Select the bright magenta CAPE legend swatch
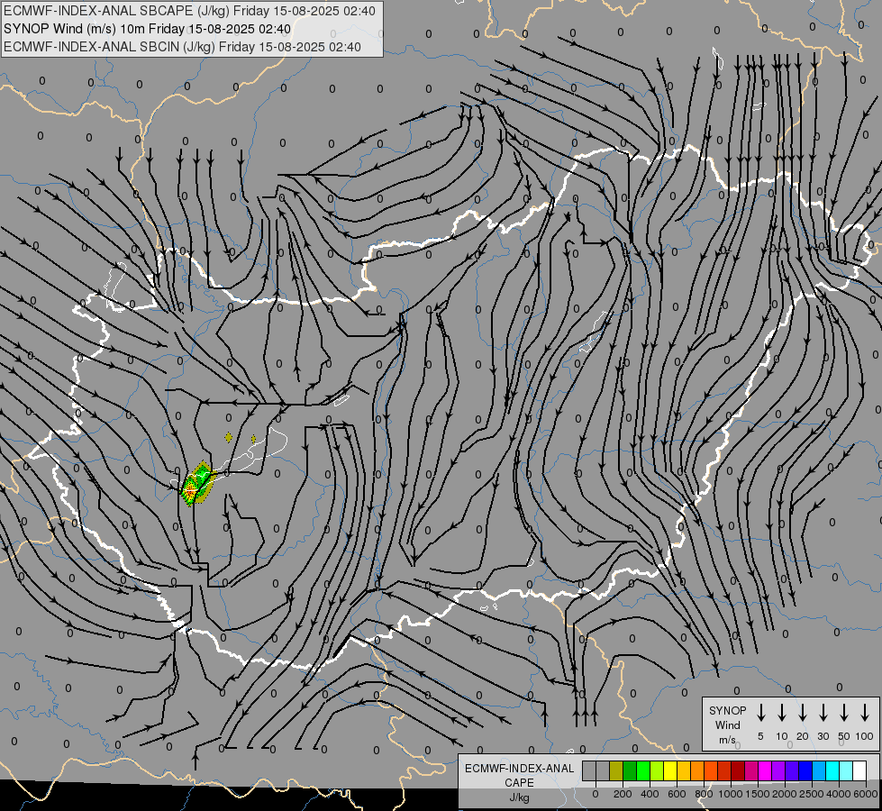The width and height of the screenshot is (882, 811). pos(765,770)
